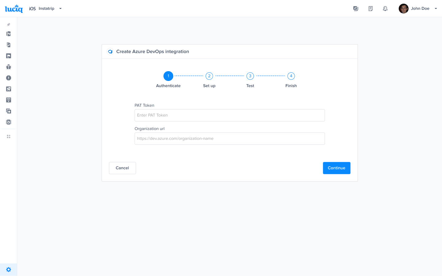
Task: Open the star reviews icon in sidebar
Action: click(x=9, y=111)
